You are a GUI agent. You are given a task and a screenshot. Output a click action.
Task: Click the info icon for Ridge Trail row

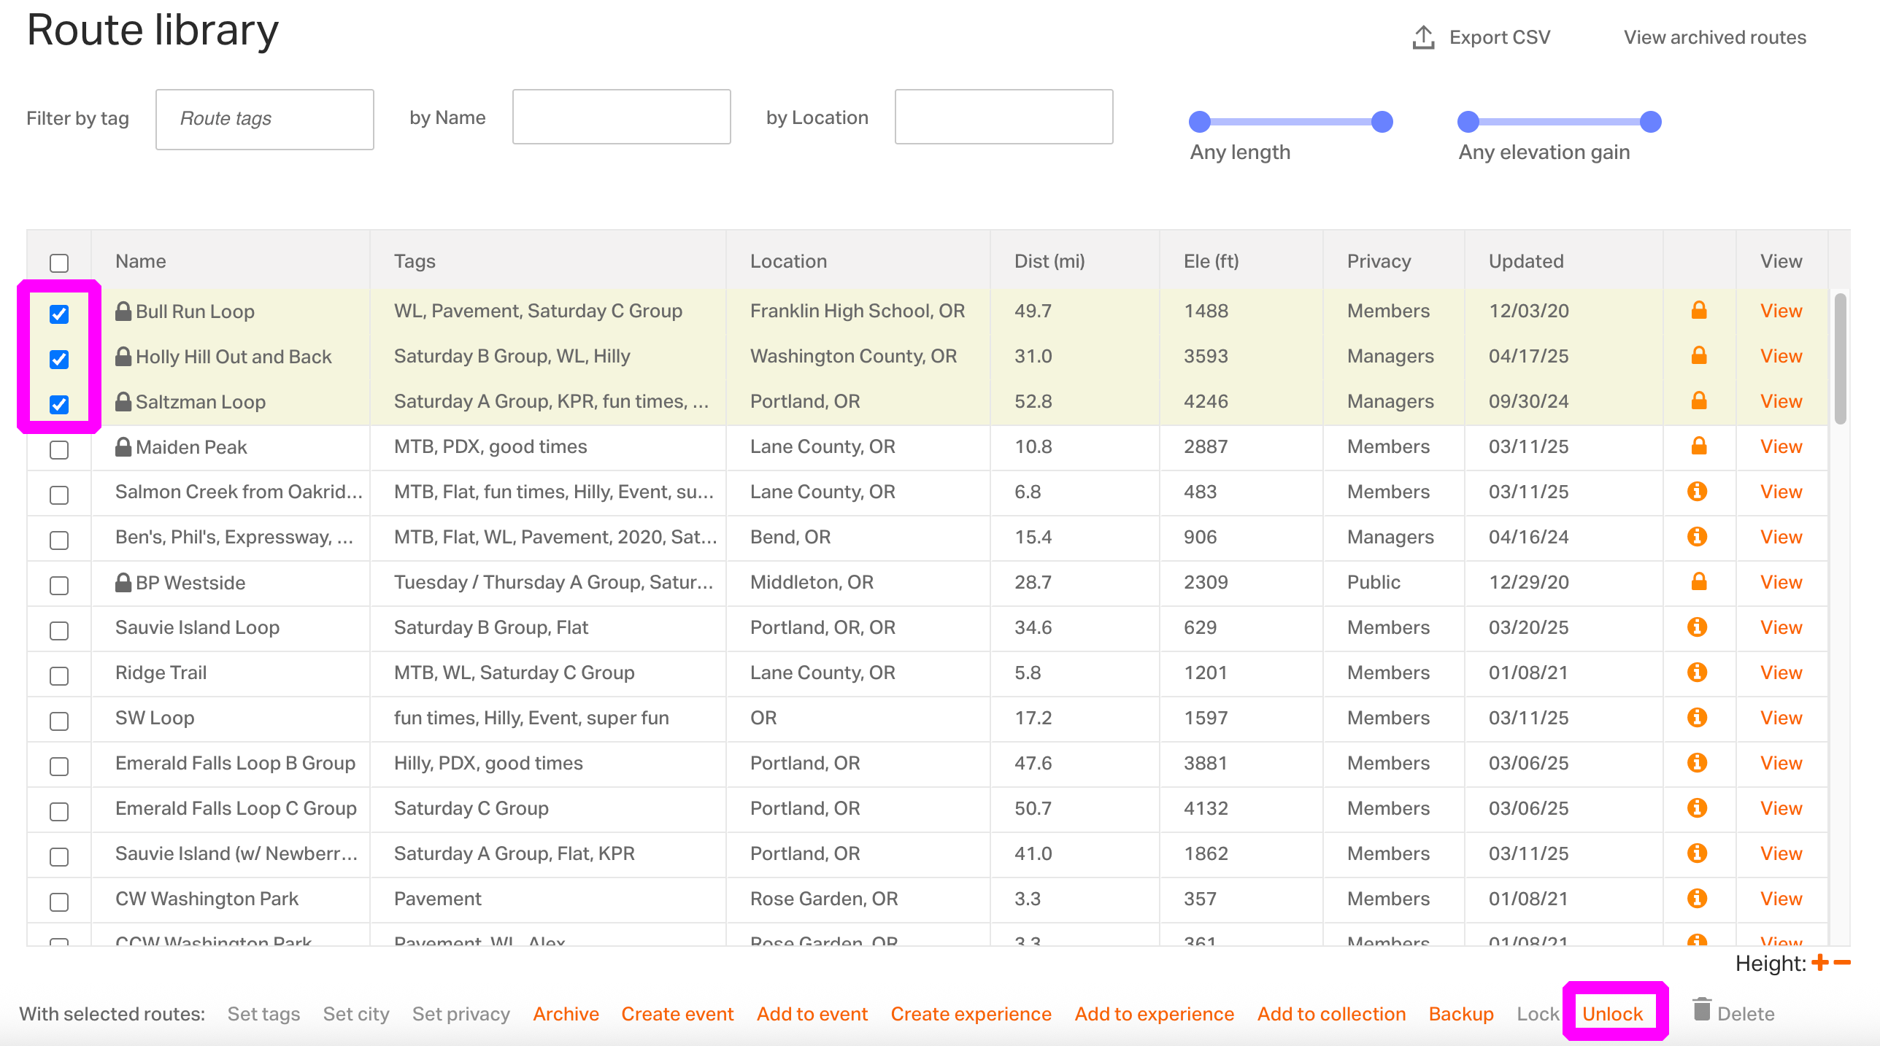[x=1698, y=672]
